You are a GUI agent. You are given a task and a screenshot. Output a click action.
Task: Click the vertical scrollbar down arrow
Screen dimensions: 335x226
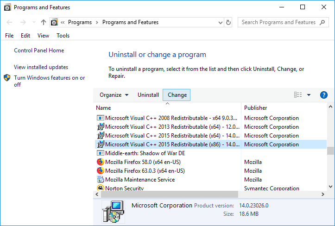330,186
